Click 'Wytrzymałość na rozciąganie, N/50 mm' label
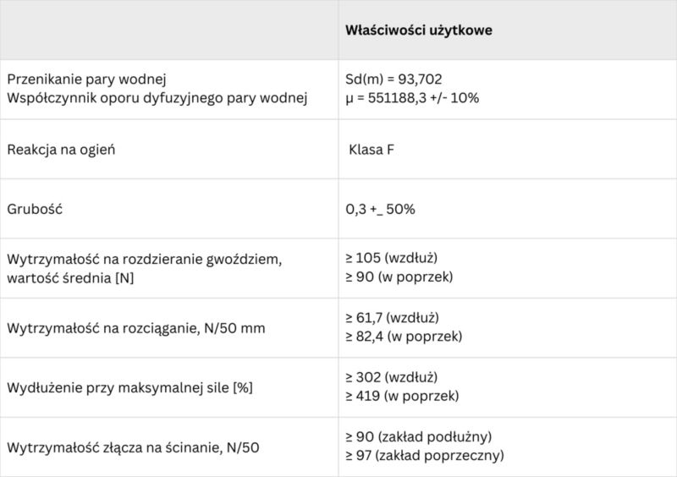677x477 pixels. (136, 328)
